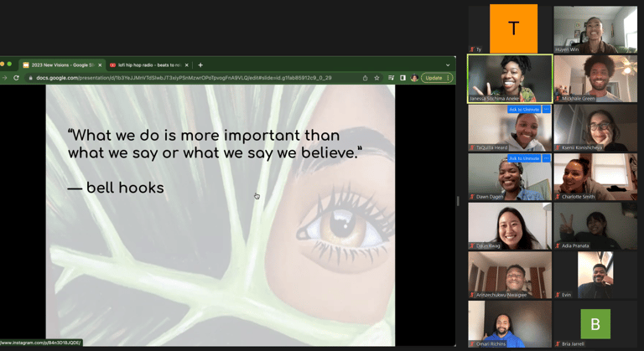This screenshot has height=351, width=644.
Task: Select Ty's orange T avatar tile
Action: [513, 28]
